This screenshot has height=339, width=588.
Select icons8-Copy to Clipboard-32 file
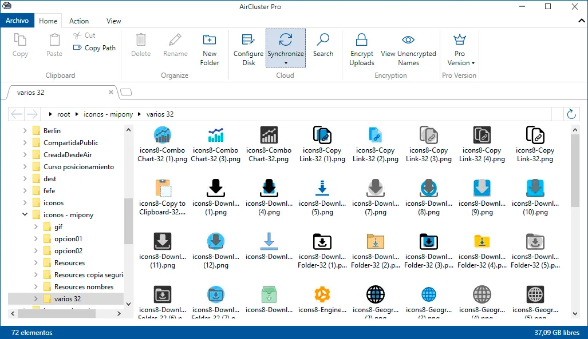point(163,197)
